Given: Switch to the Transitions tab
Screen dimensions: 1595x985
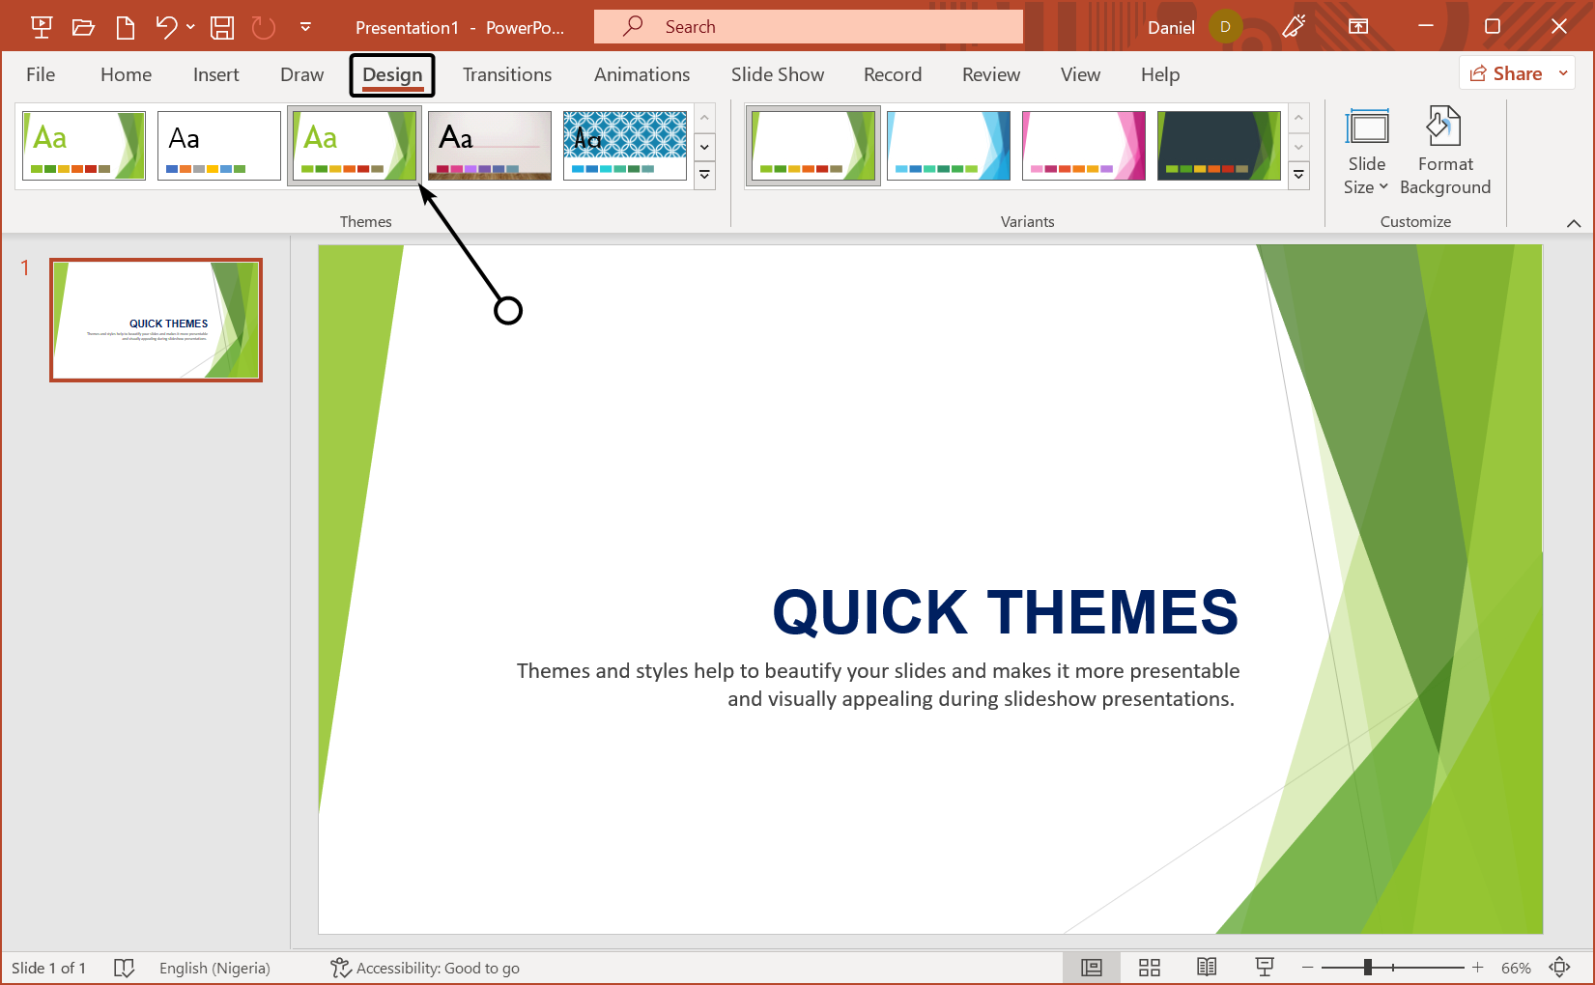Looking at the screenshot, I should click(x=506, y=74).
